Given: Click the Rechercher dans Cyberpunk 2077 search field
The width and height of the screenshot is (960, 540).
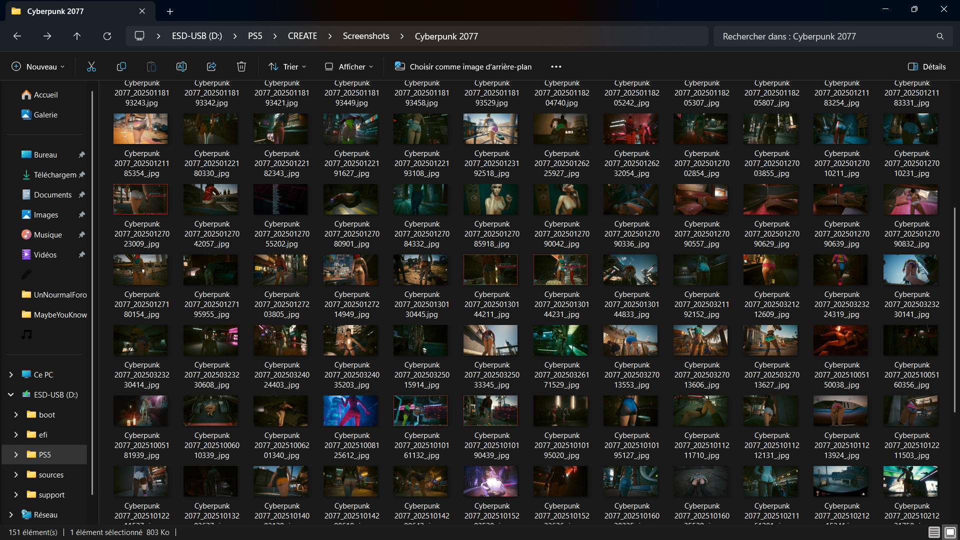Looking at the screenshot, I should click(825, 36).
